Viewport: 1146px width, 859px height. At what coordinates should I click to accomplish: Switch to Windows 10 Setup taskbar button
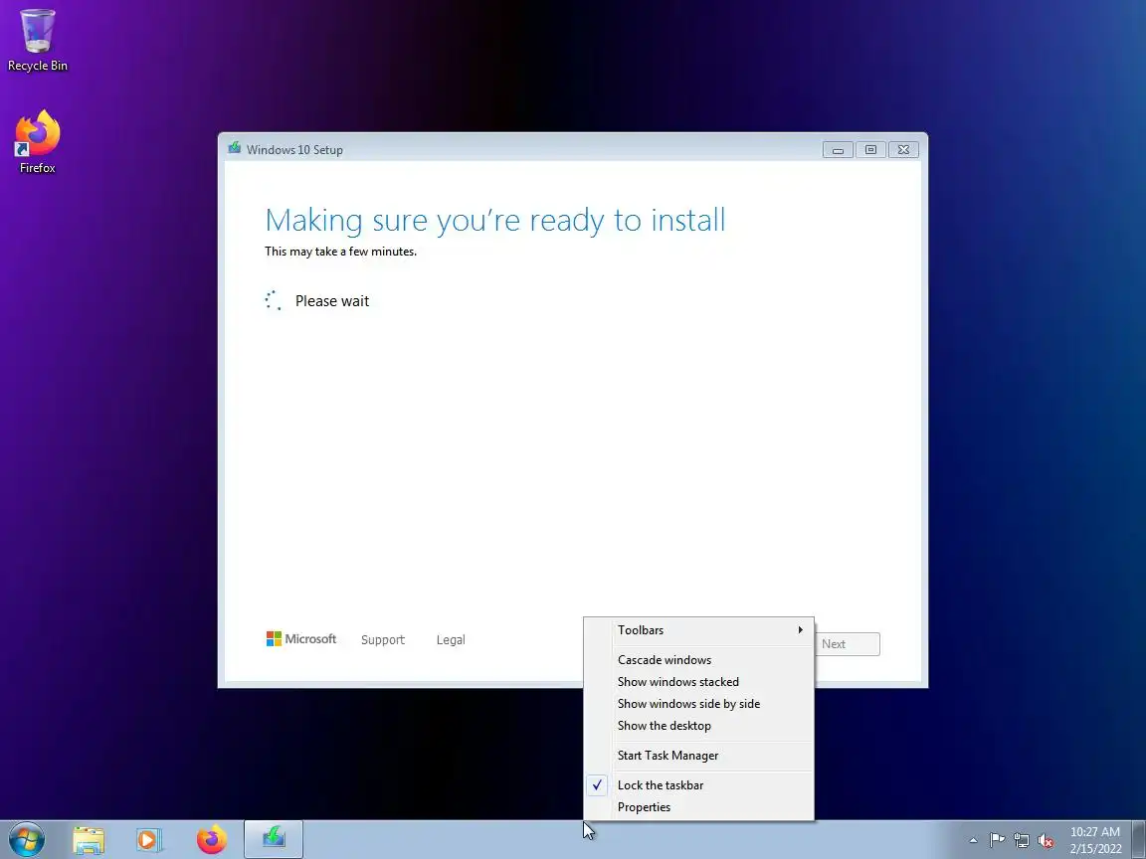coord(274,839)
